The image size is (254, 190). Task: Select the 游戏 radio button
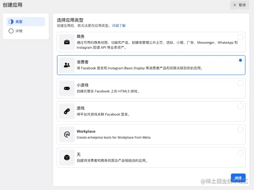240,107
